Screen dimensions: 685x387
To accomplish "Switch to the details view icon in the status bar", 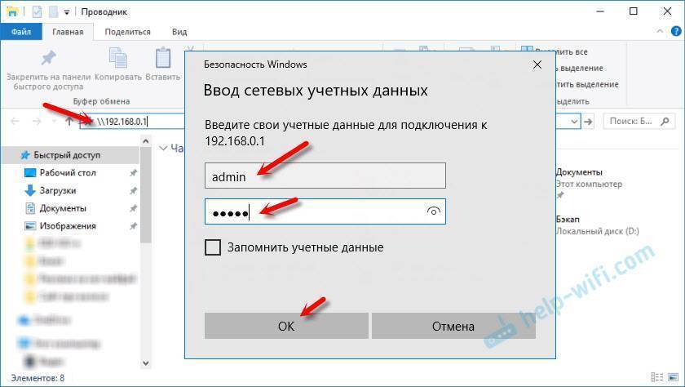I will pyautogui.click(x=656, y=377).
